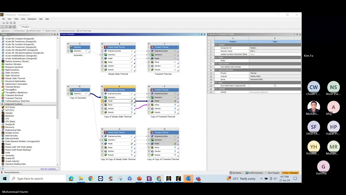
Task: Click Update Project button
Action: click(49, 31)
